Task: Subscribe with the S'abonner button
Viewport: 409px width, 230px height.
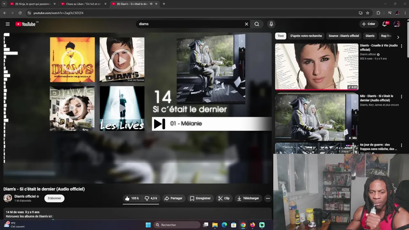Action: coord(54,198)
